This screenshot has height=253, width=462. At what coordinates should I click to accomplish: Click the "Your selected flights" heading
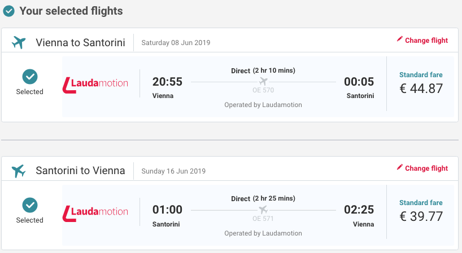coord(71,11)
